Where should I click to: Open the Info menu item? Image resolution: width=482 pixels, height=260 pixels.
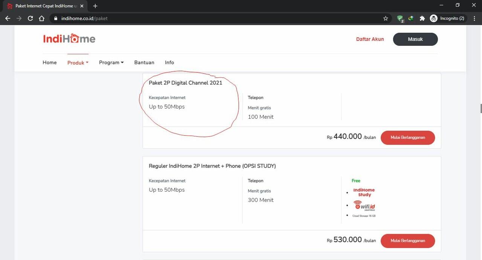tap(169, 62)
